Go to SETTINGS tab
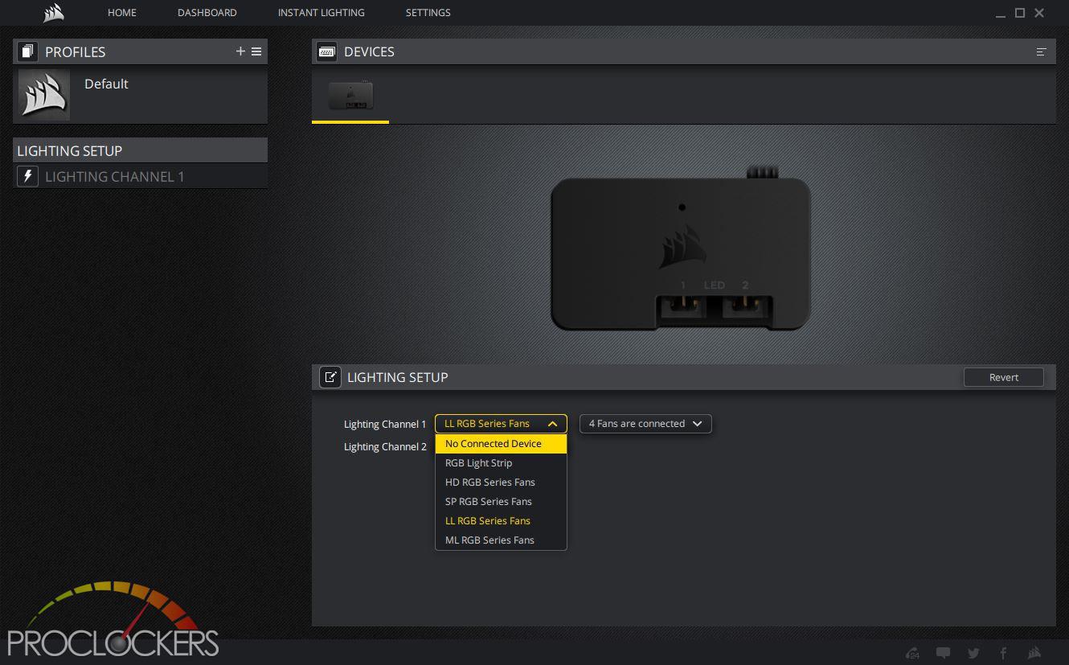This screenshot has height=665, width=1069. click(428, 13)
